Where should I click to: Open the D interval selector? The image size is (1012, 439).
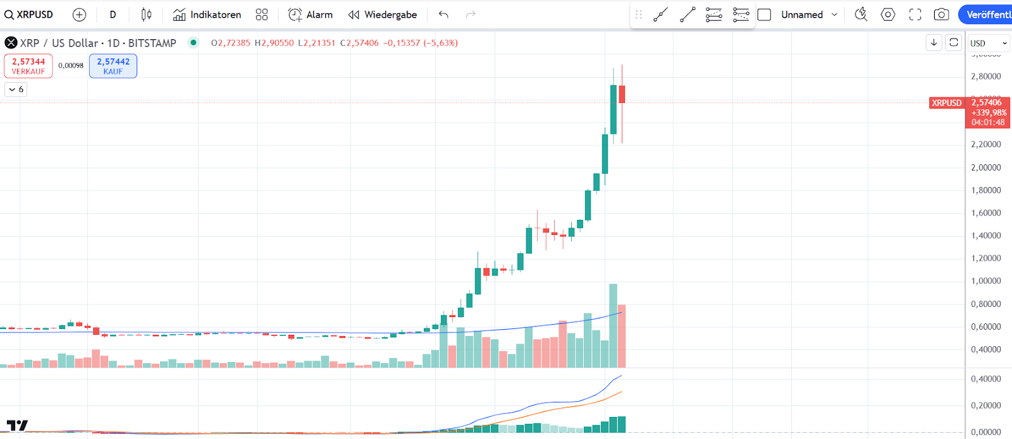(113, 15)
